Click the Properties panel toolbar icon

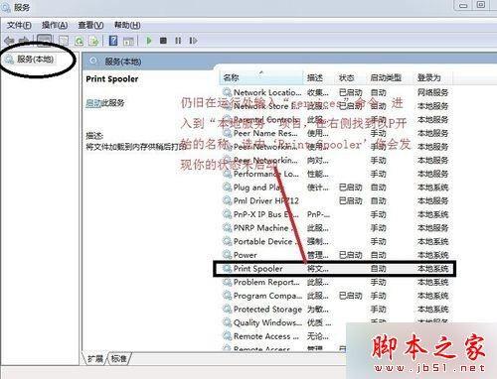[x=128, y=41]
